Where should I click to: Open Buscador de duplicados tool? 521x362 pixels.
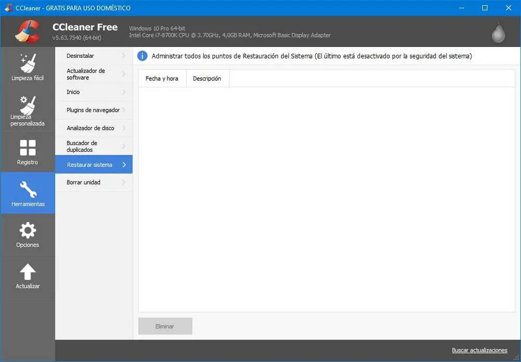point(94,146)
